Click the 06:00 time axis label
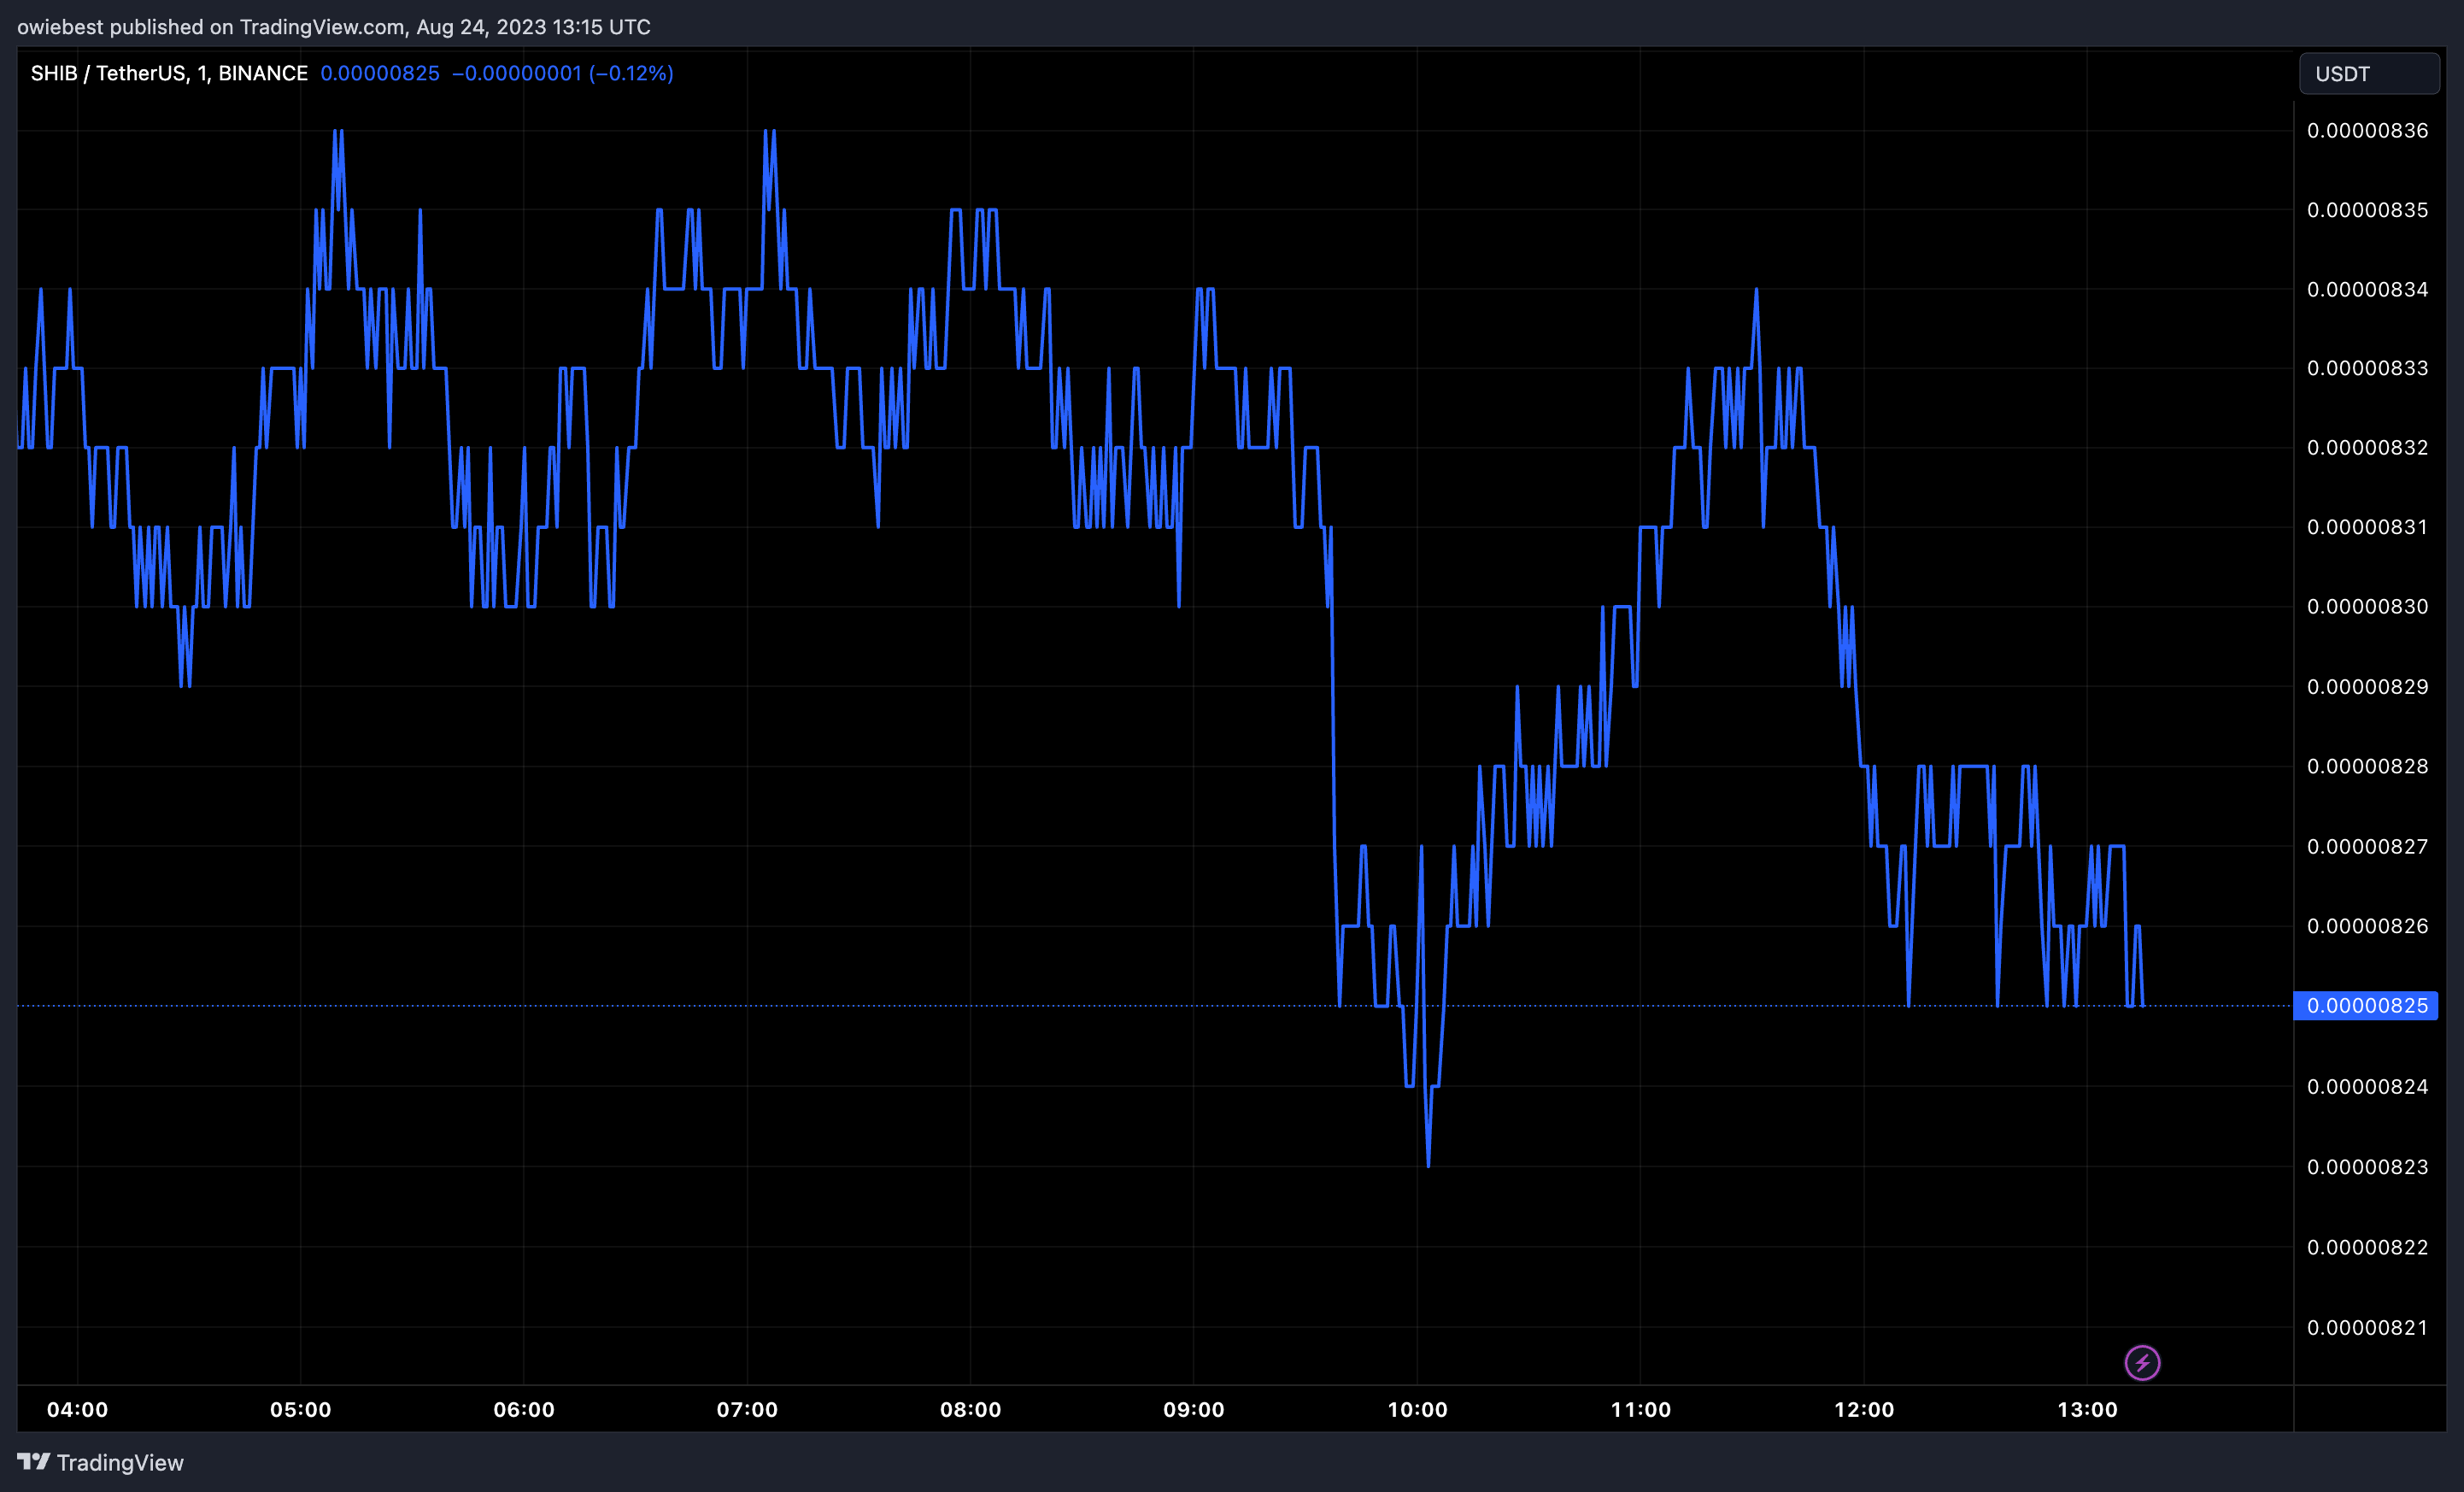Viewport: 2464px width, 1492px height. coord(524,1409)
